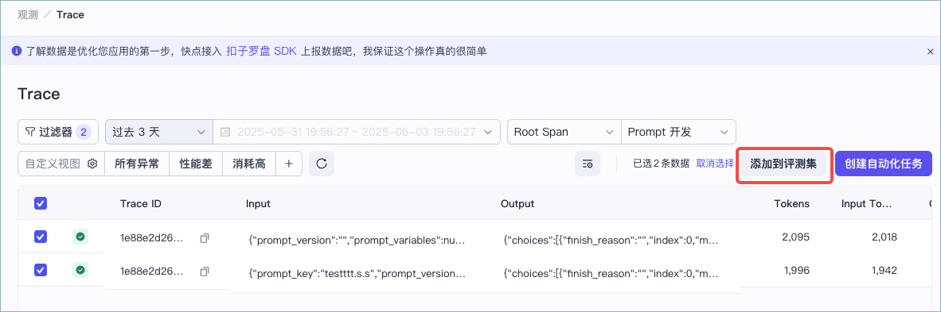941x312 pixels.
Task: Click the filter count badge 2
Action: 84,132
